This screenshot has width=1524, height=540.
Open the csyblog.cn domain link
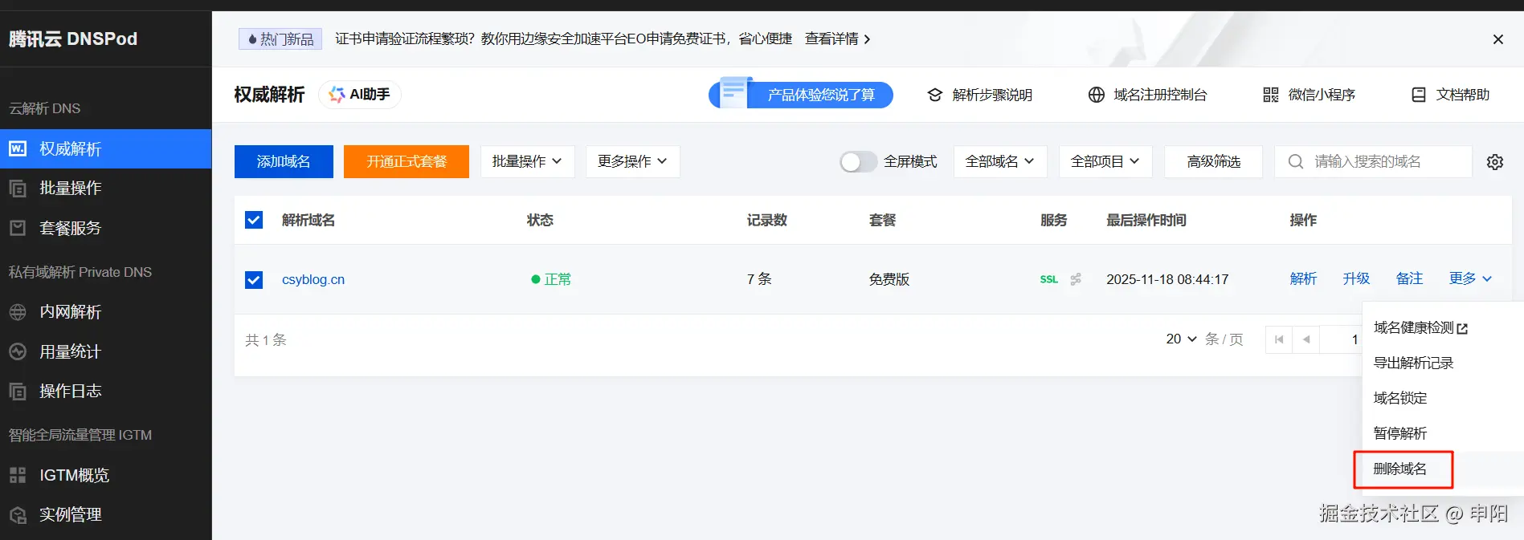click(x=313, y=279)
